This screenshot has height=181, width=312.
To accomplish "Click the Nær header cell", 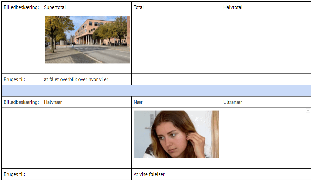I will pyautogui.click(x=176, y=102).
